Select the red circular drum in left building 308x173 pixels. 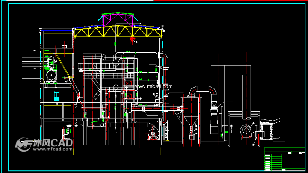pos(50,76)
